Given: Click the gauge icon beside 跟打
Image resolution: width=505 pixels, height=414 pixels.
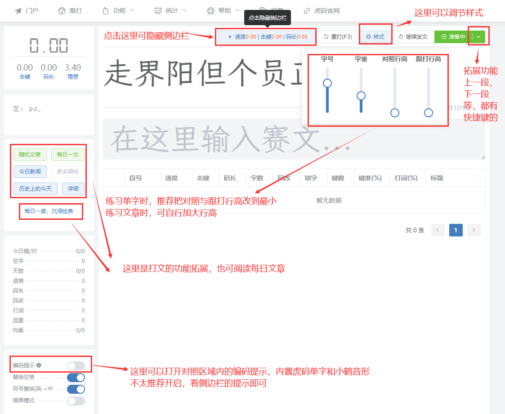Looking at the screenshot, I should 62,11.
